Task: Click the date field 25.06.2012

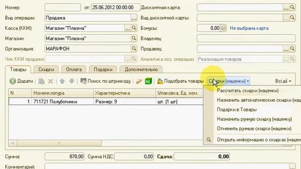Action: [116, 8]
